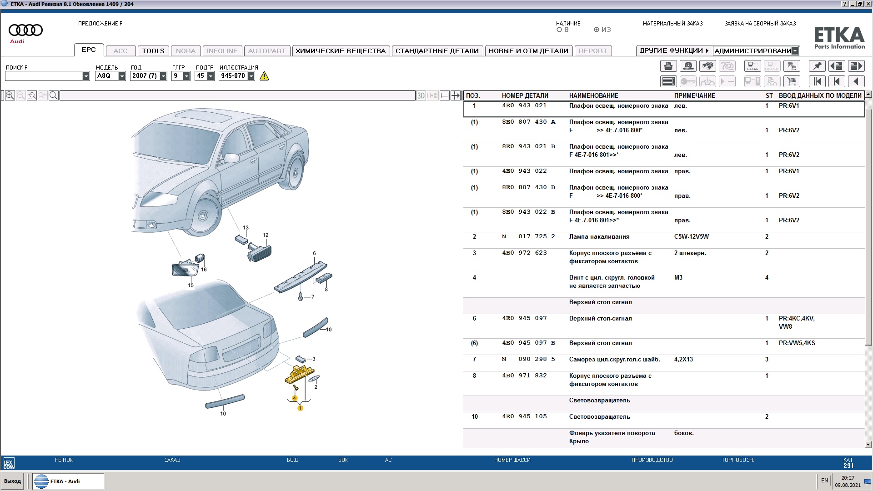The image size is (873, 491).
Task: Open the binoculars search tool
Action: pos(707,66)
